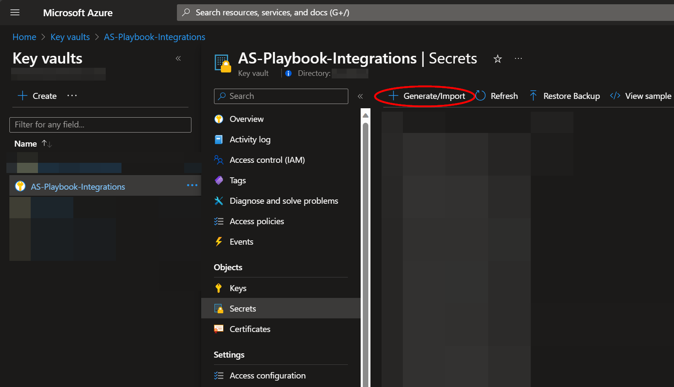Open the hamburger portal menu
Screen dimensions: 674x387
tap(15, 12)
